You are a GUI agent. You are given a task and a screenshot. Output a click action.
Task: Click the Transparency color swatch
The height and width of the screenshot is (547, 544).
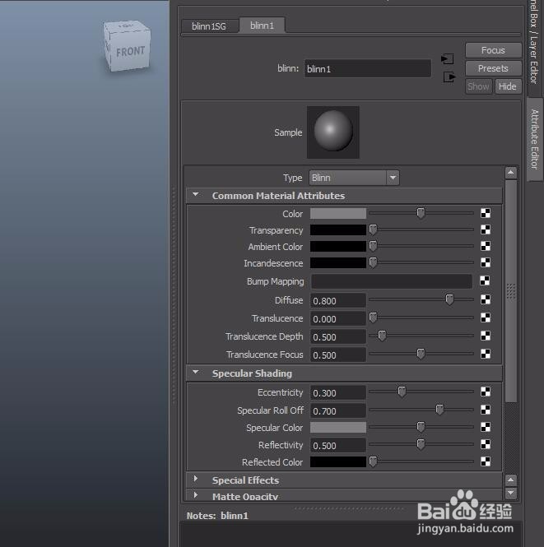tap(338, 229)
